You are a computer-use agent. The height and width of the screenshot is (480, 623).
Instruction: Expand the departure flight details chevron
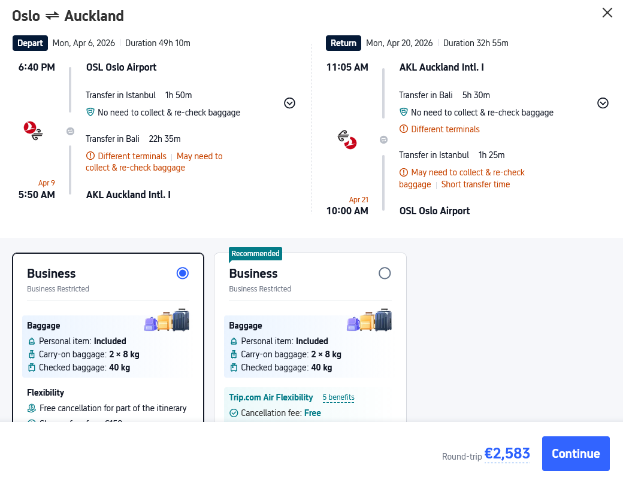click(x=289, y=103)
